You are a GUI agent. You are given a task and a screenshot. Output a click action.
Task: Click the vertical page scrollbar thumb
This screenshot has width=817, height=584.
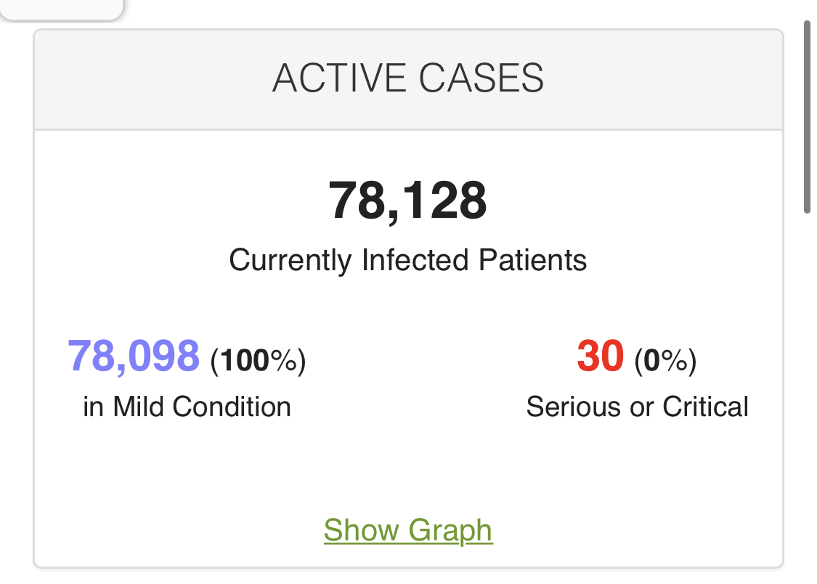807,116
